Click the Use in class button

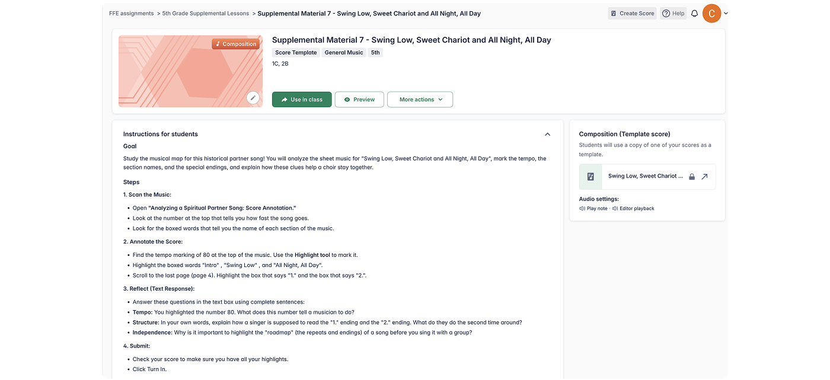click(302, 99)
